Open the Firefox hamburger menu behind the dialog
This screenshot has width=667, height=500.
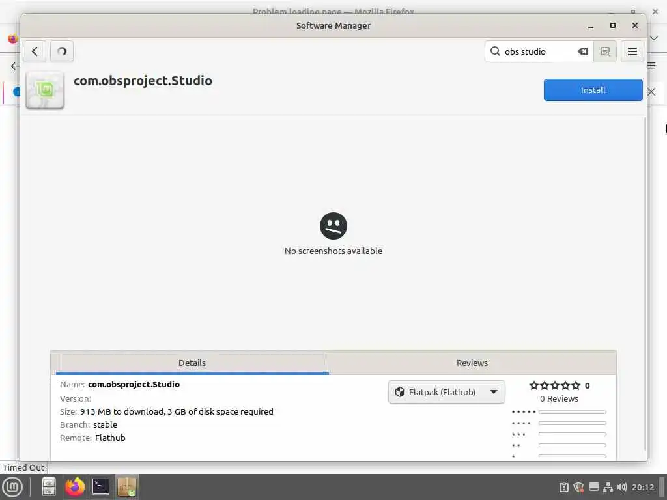tap(651, 66)
